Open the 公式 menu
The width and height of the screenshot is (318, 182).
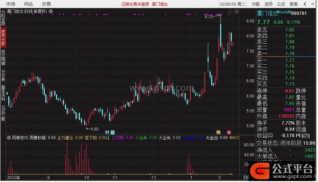click(x=281, y=4)
